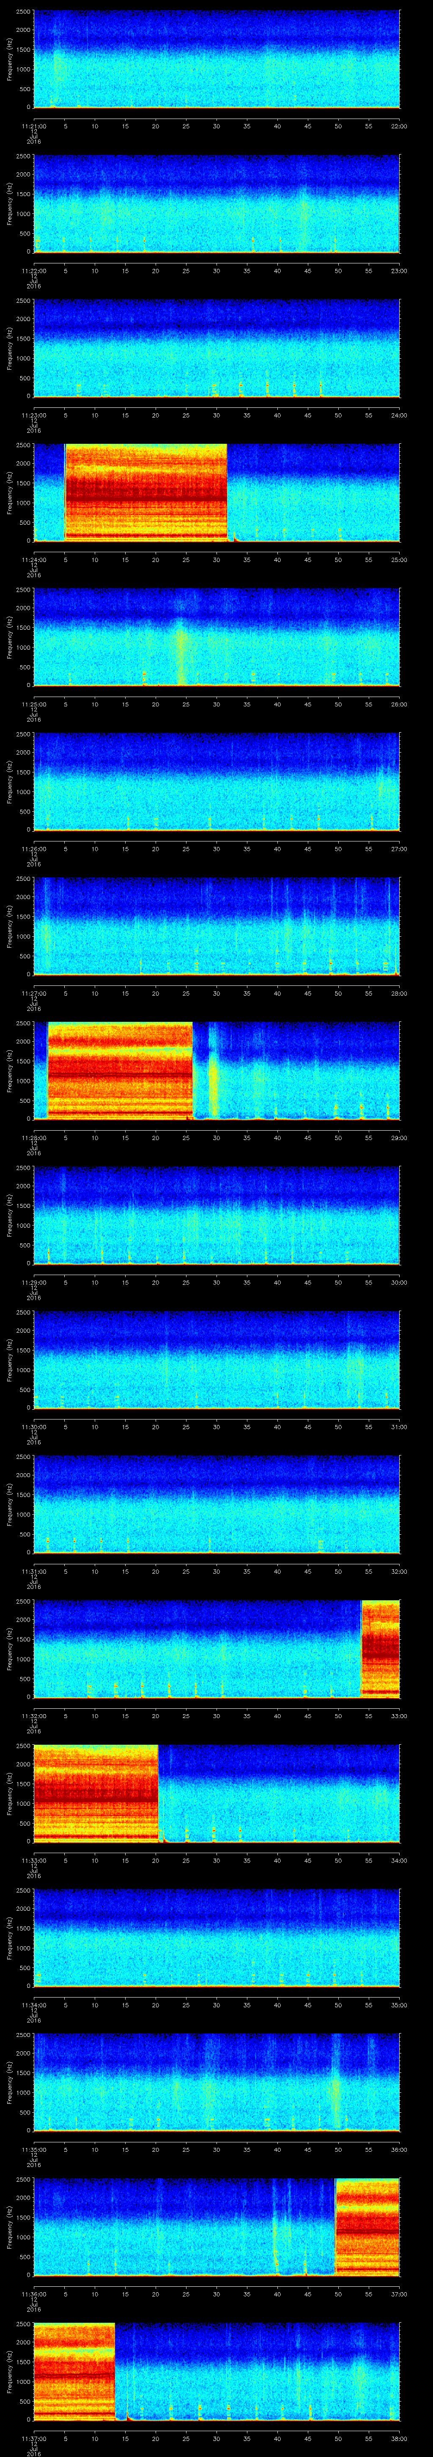The height and width of the screenshot is (2457, 433).
Task: Click the 11:26:00 spectrogram panel
Action: click(216, 781)
